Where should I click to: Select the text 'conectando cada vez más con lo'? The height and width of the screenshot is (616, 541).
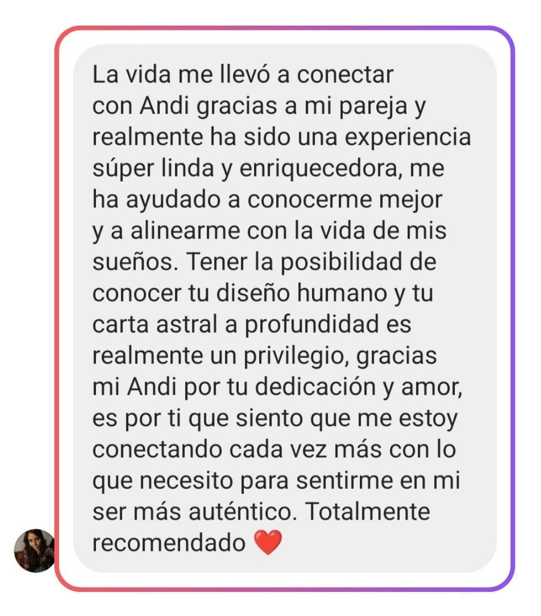pos(274,449)
